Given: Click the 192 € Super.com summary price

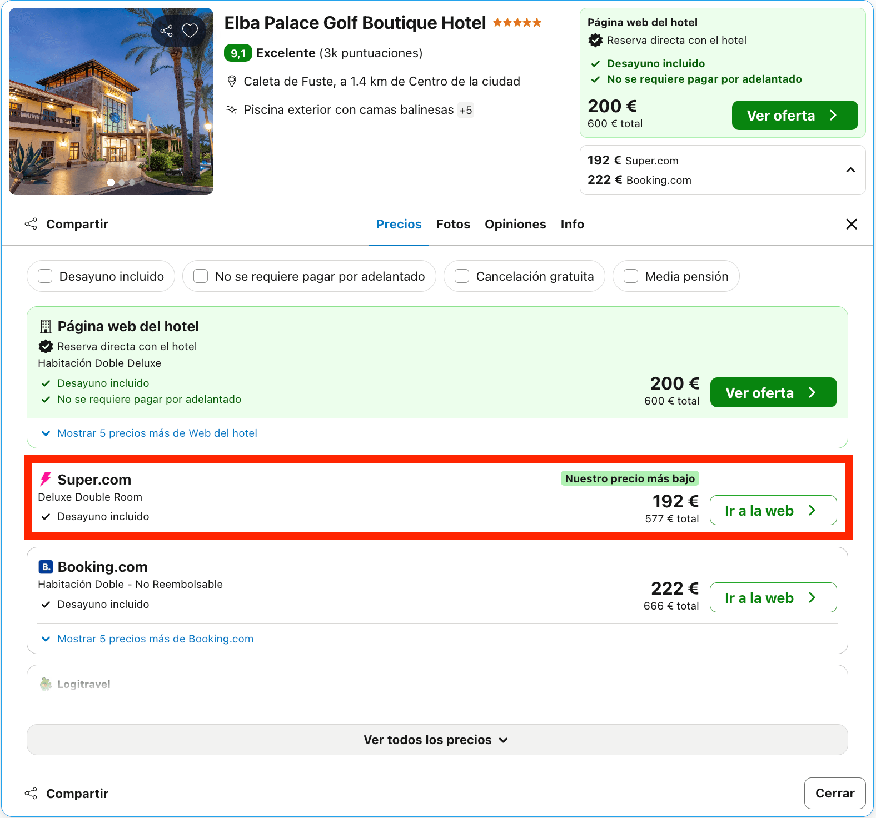Looking at the screenshot, I should coord(633,161).
